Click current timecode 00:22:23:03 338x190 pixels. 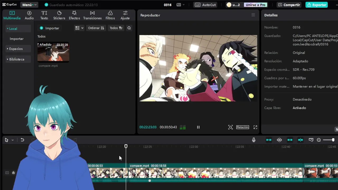tap(148, 127)
